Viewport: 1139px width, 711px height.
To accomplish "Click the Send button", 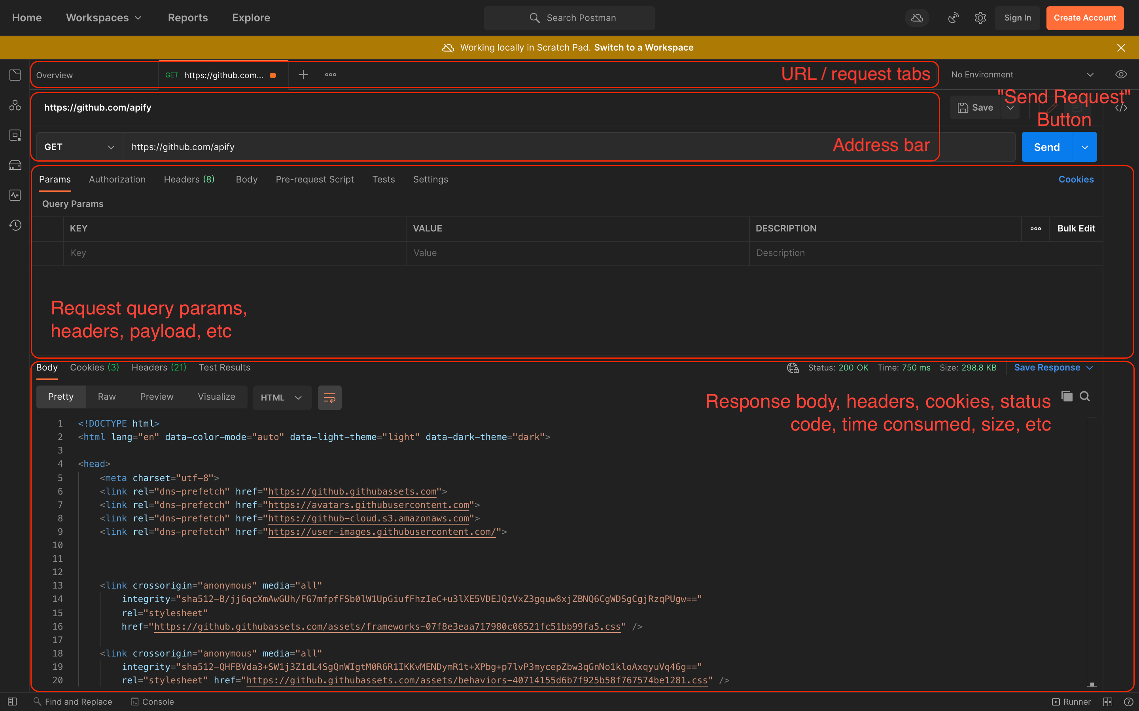I will (x=1047, y=147).
